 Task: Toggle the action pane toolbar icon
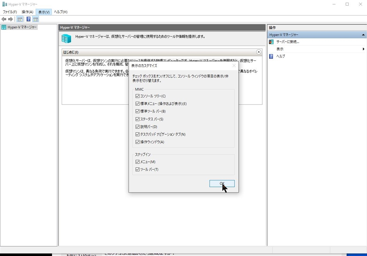coord(35,19)
